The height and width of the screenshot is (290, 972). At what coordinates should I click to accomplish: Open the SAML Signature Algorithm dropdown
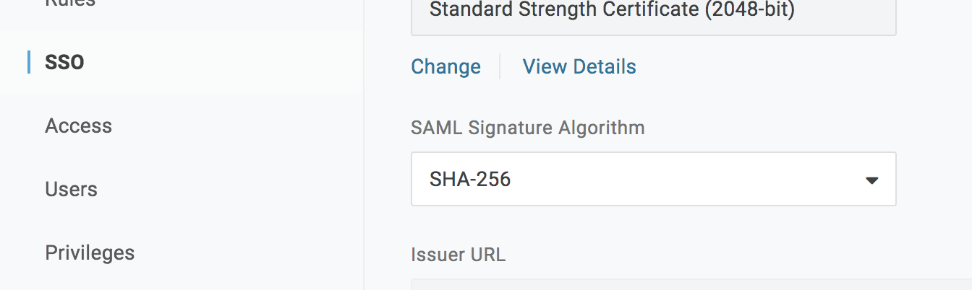coord(653,179)
